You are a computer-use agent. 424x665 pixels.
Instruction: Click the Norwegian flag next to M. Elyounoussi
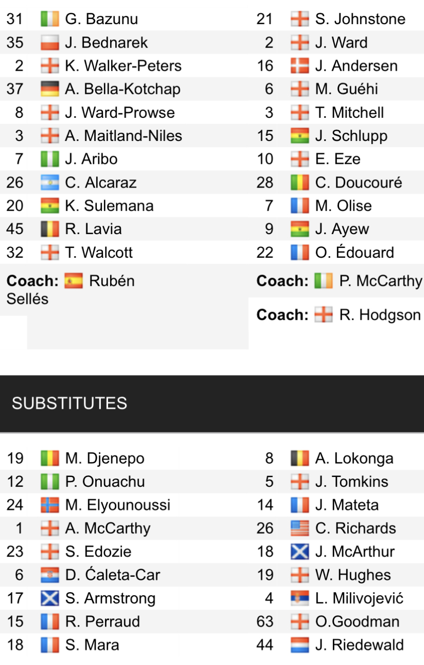click(50, 505)
